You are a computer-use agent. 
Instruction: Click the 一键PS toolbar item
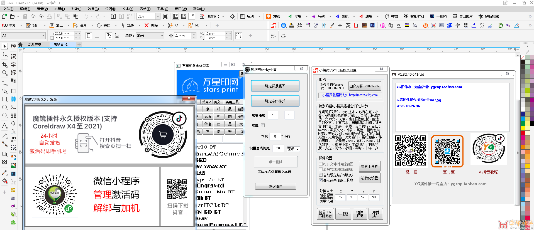[x=438, y=16]
